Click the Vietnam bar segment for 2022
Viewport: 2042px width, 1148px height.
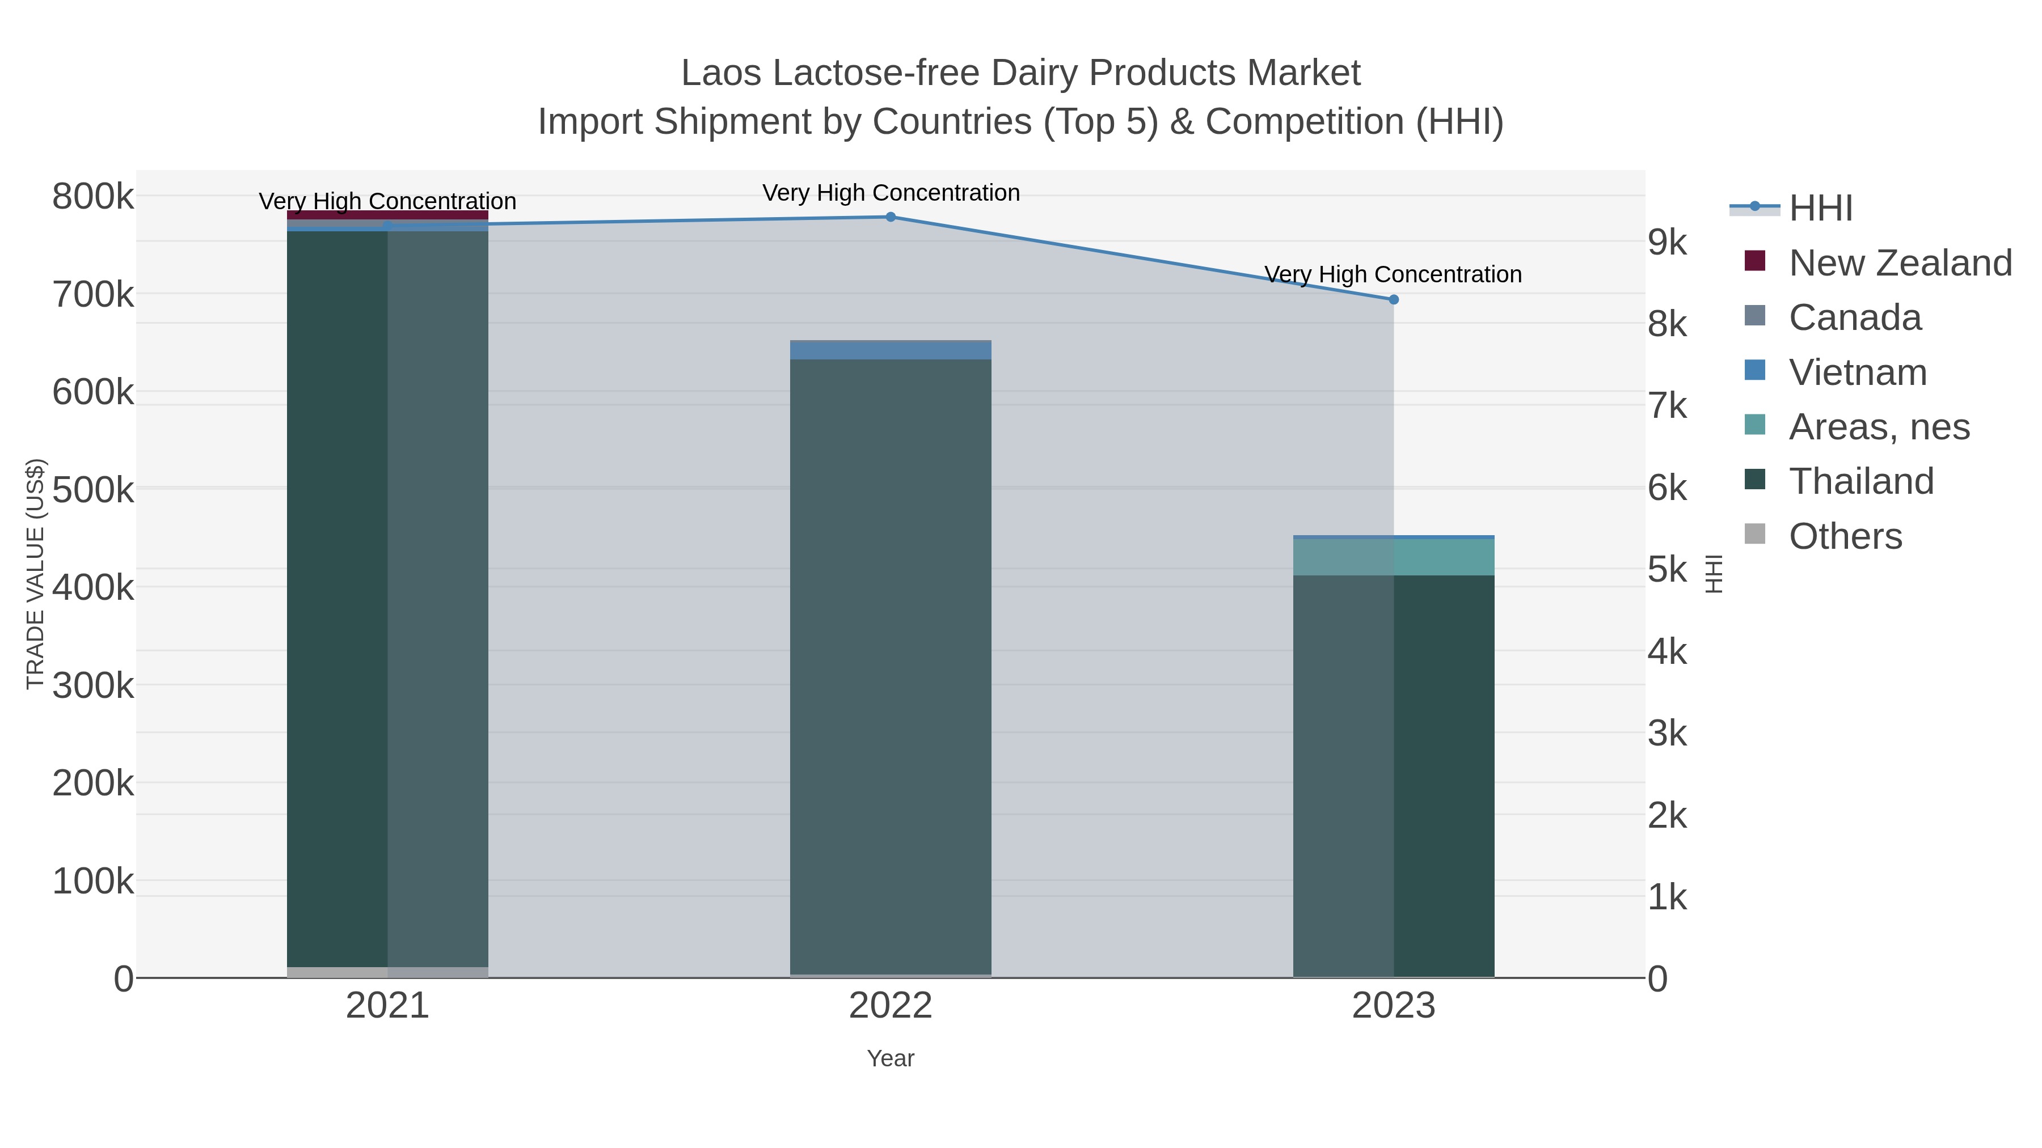[890, 350]
